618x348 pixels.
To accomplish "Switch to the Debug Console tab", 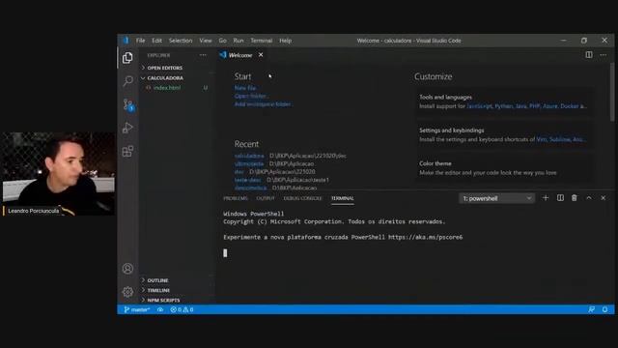I will point(302,198).
